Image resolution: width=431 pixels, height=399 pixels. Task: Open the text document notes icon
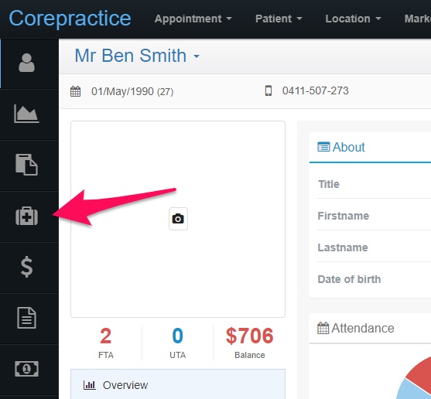click(x=26, y=318)
